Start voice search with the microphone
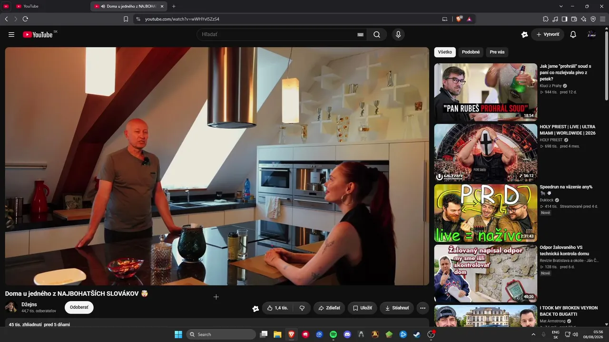The width and height of the screenshot is (609, 342). click(398, 34)
